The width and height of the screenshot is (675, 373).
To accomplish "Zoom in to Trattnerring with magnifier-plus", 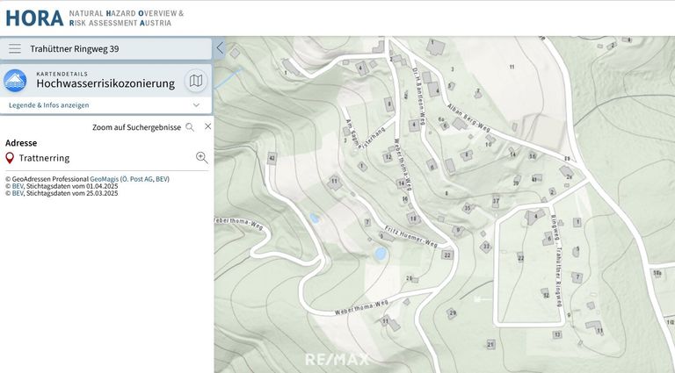I will (201, 158).
